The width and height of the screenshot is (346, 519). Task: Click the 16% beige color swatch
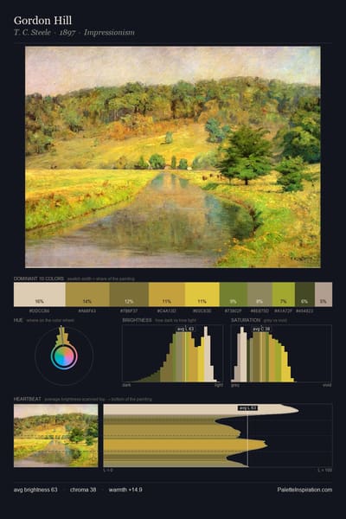40,294
